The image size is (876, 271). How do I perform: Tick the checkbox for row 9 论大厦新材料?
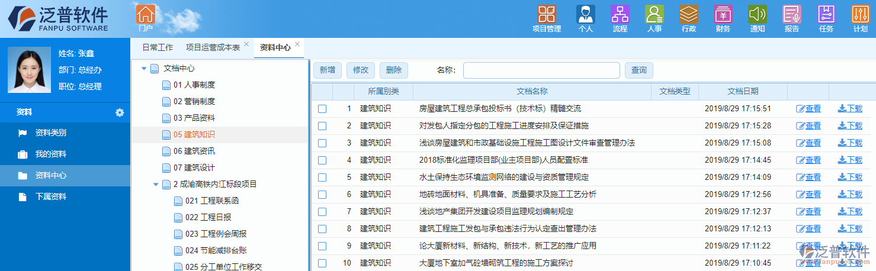[322, 246]
